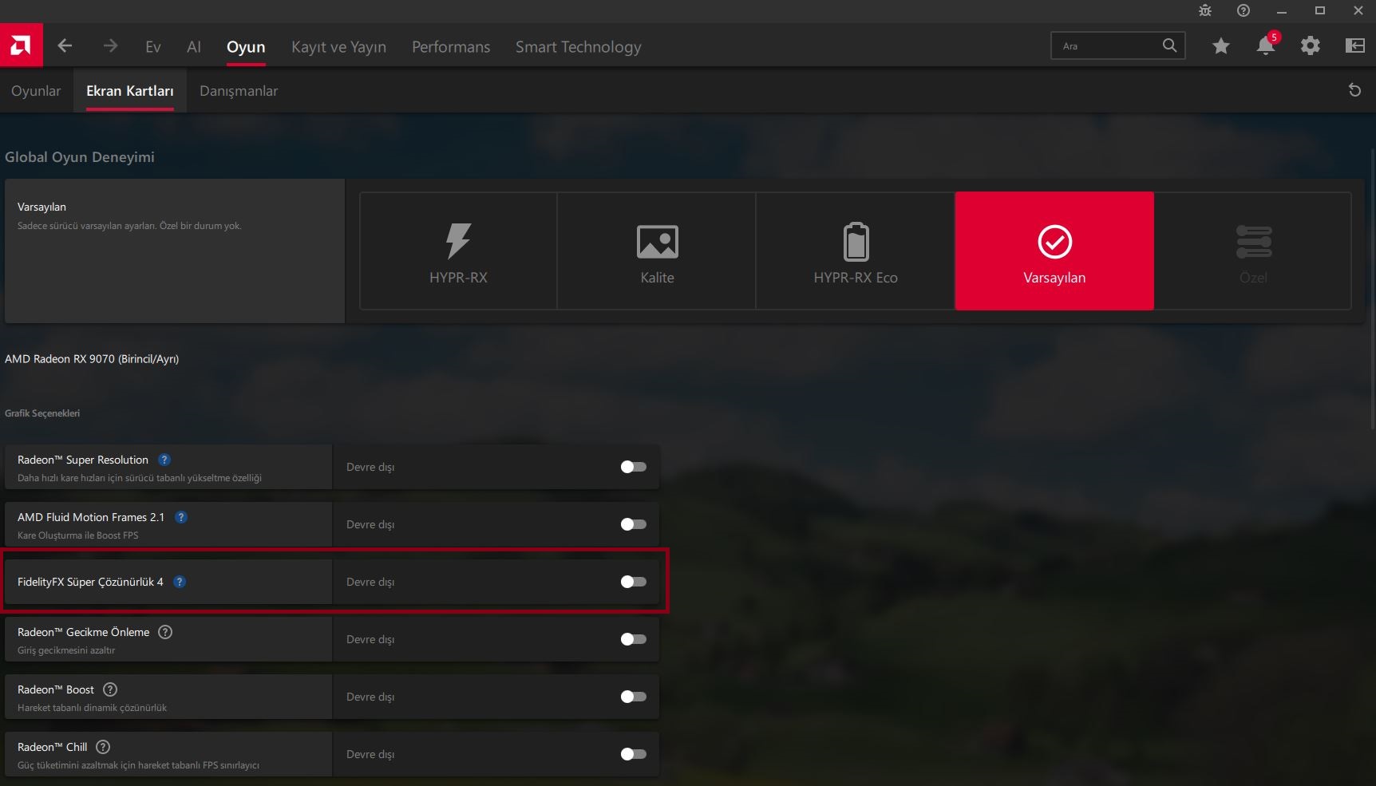Minimize the AMD Software window

click(1282, 10)
